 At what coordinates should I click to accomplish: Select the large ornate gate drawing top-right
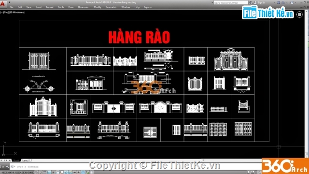tap(231, 59)
